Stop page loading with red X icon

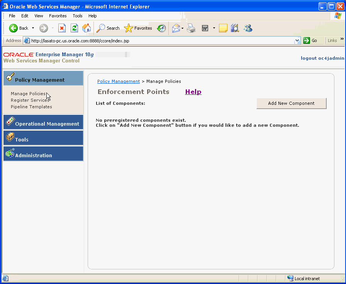(x=62, y=28)
